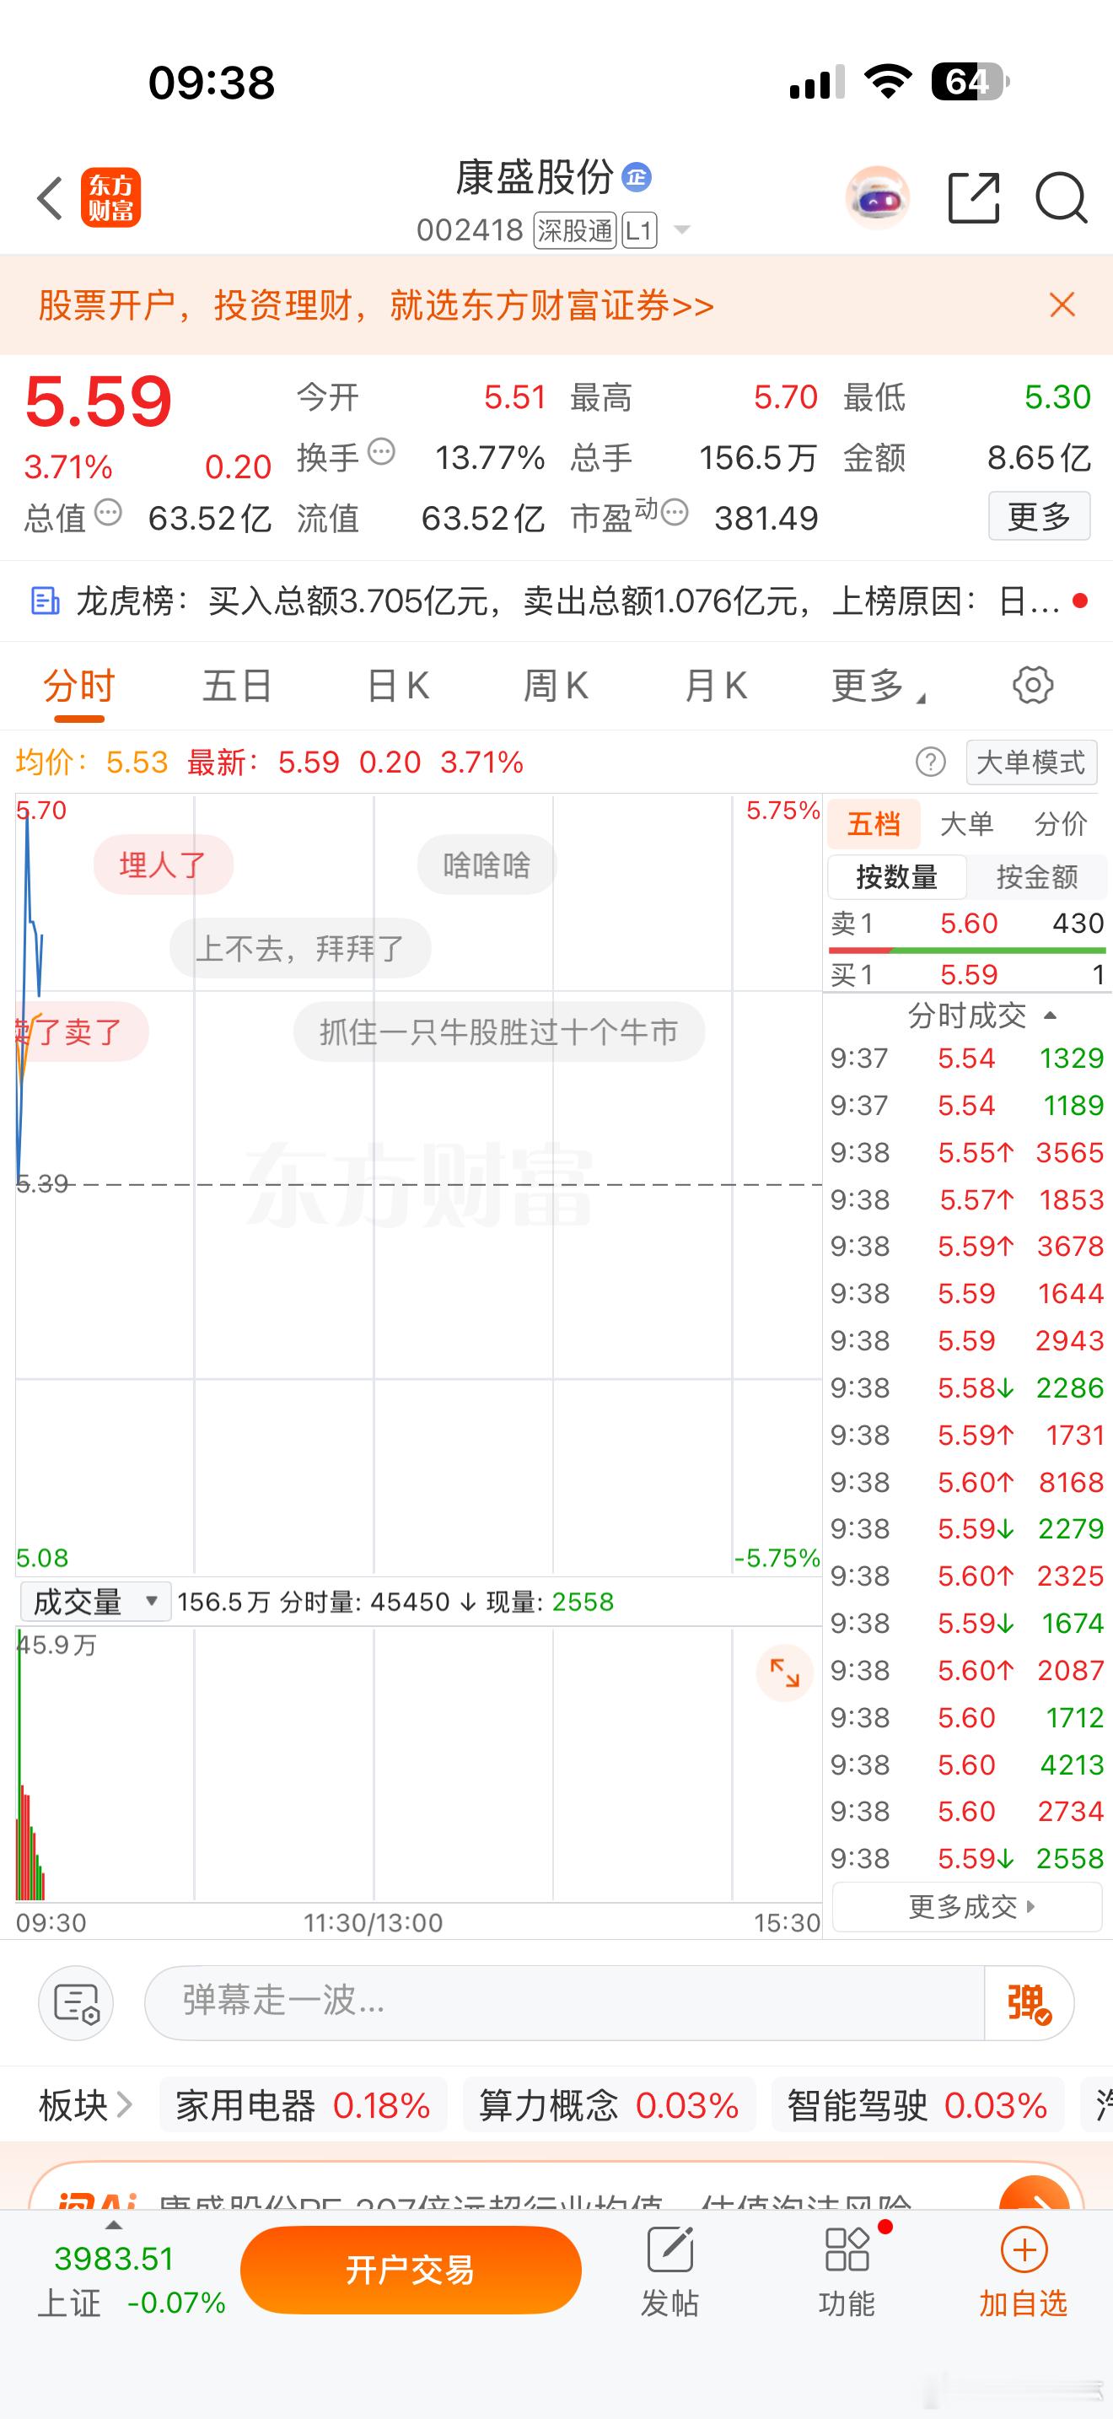Switch to the 日K tab

coord(398,687)
